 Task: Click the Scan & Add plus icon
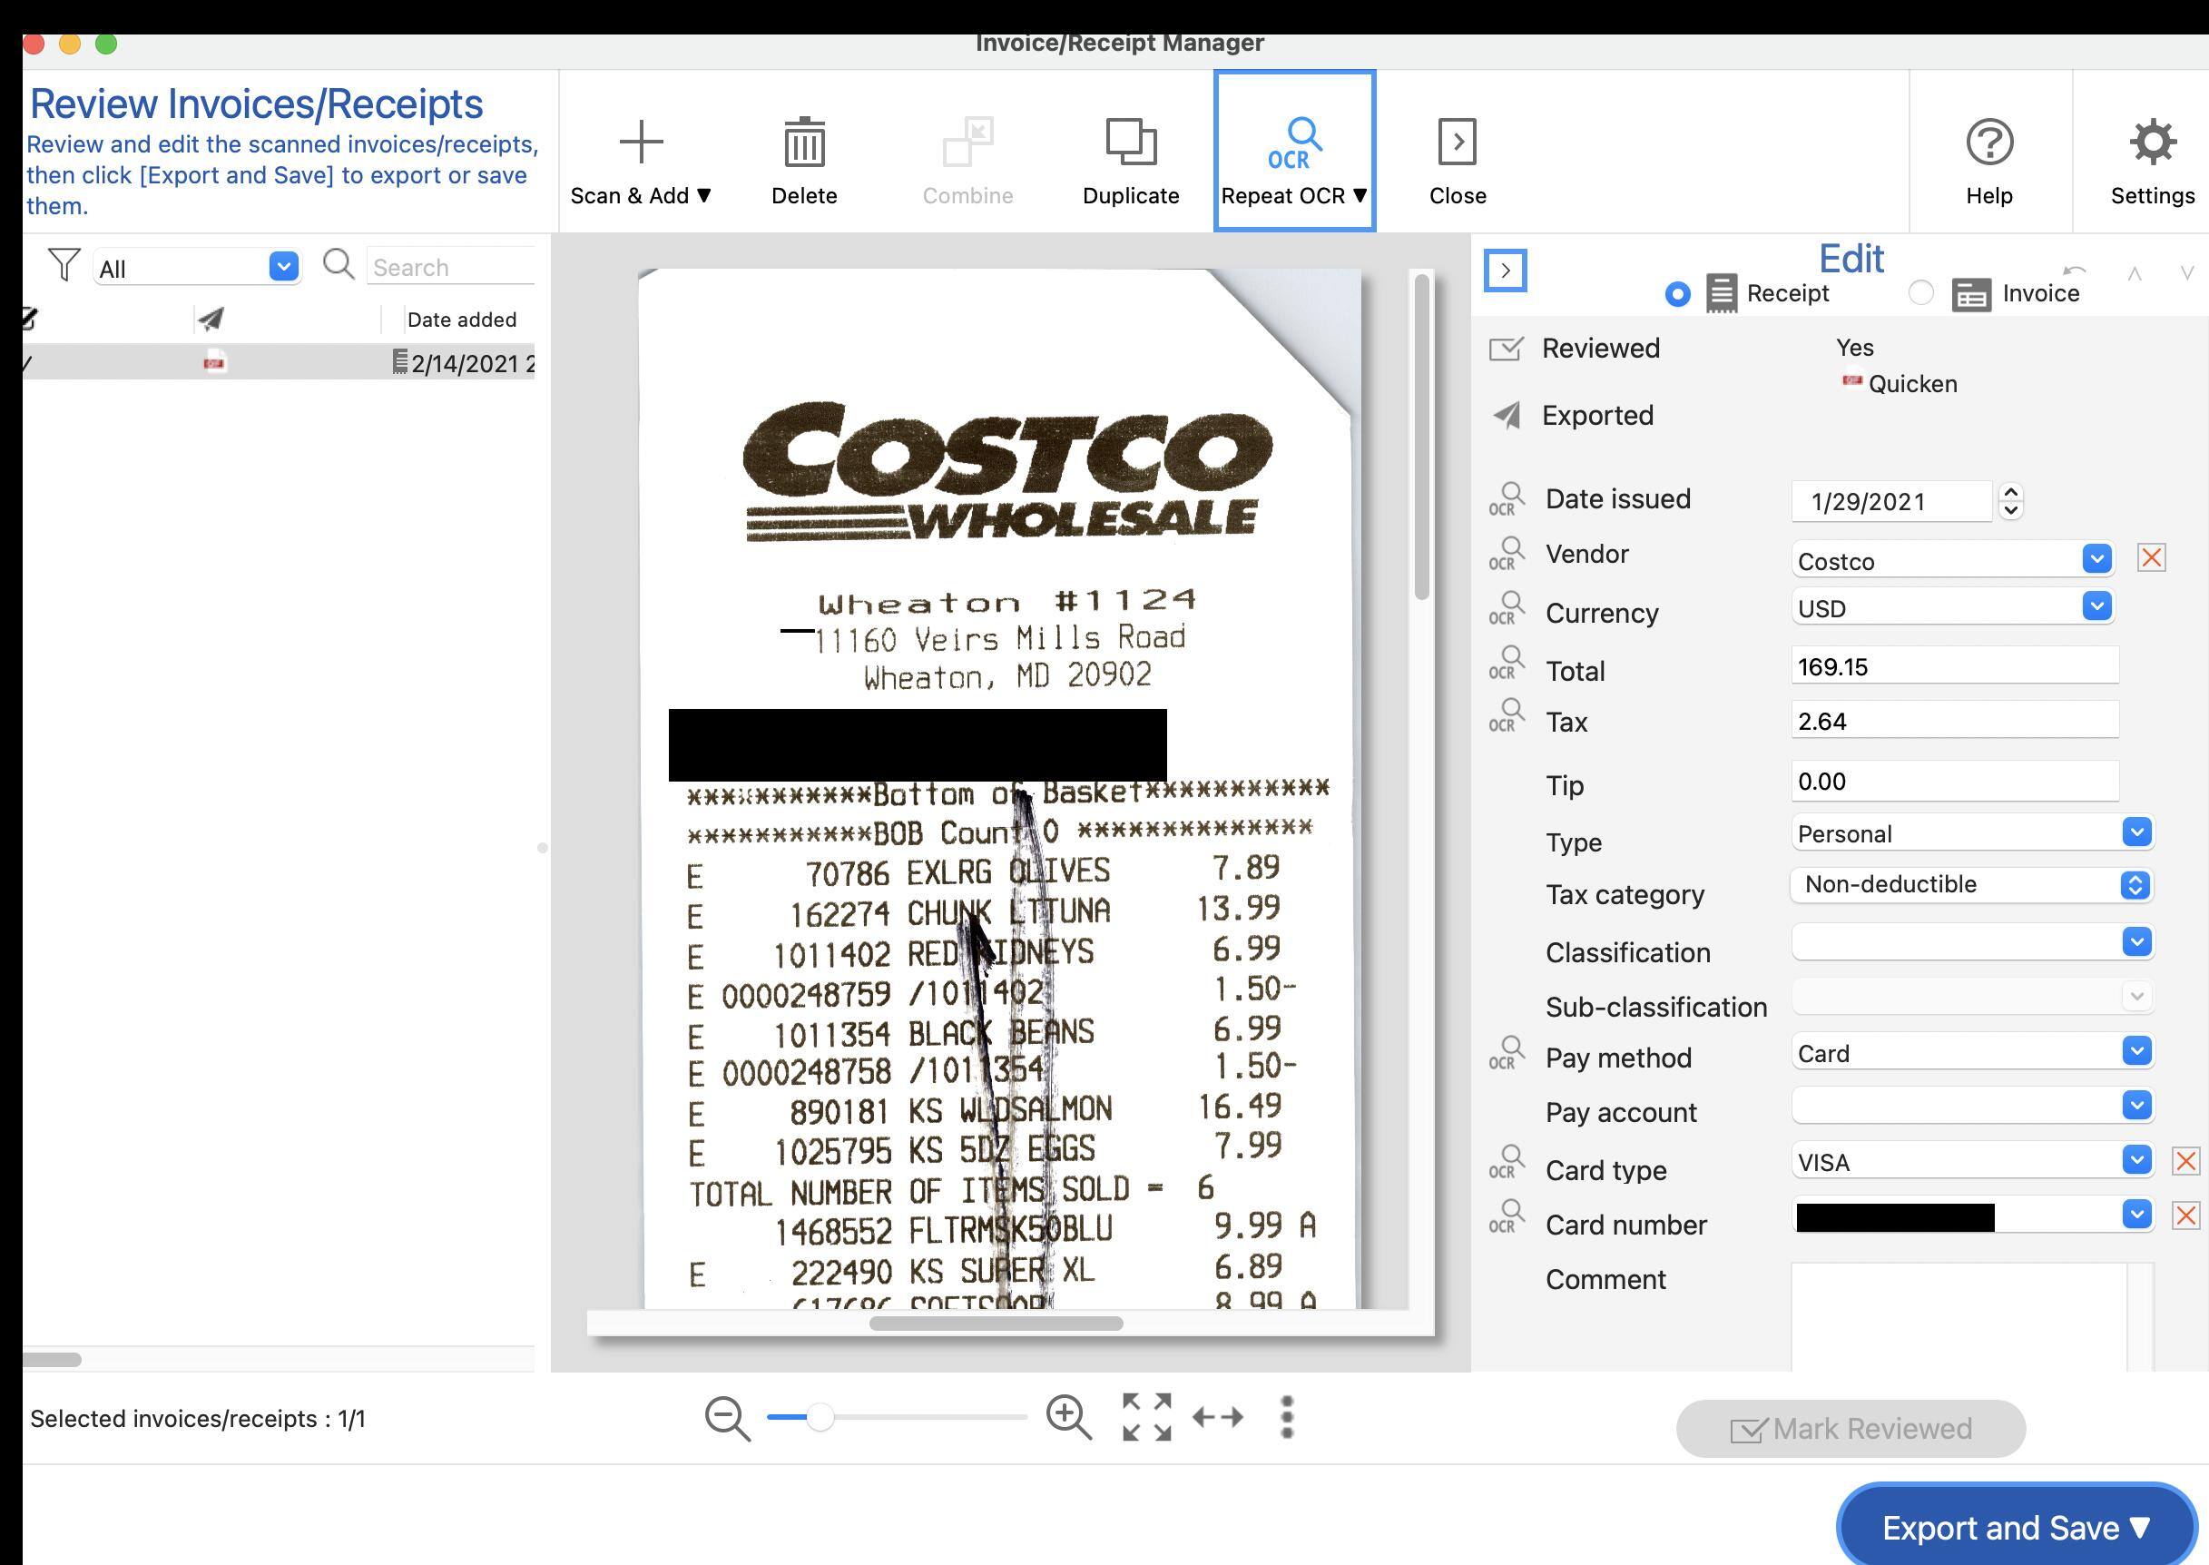point(641,143)
